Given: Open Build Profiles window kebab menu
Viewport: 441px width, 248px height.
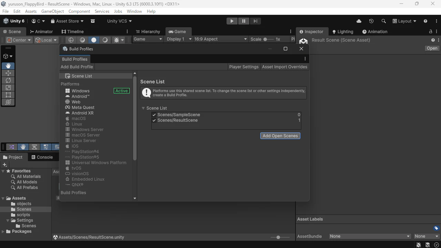Looking at the screenshot, I should coord(305,59).
